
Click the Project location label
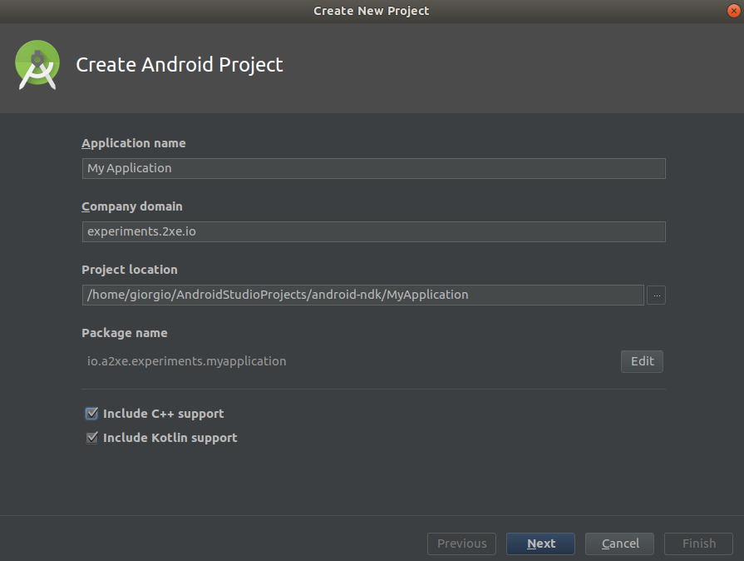click(130, 270)
